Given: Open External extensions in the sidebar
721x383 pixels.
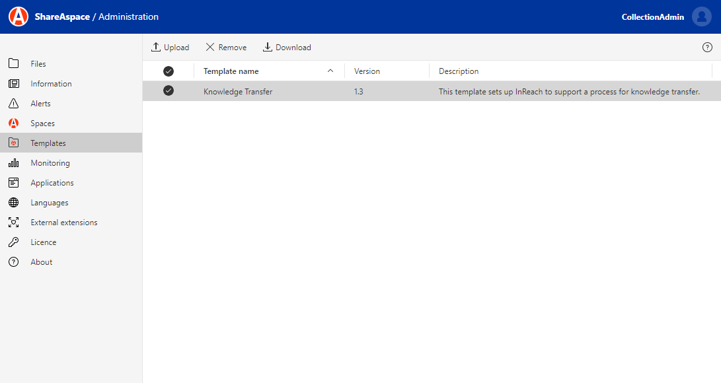Looking at the screenshot, I should (63, 223).
